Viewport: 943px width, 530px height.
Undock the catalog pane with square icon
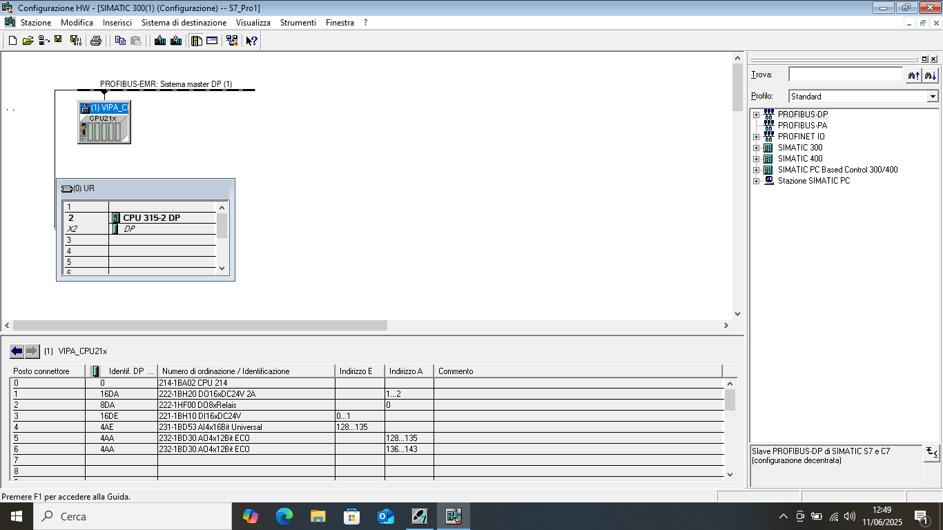(925, 59)
